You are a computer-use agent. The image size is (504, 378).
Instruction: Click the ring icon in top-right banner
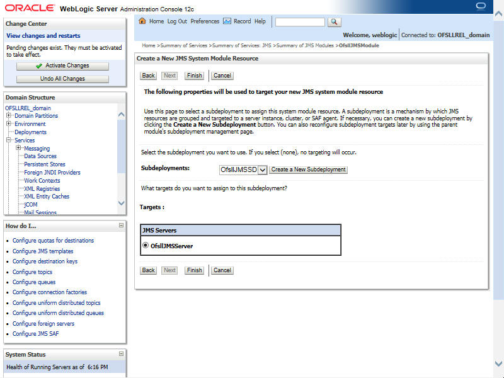(x=481, y=6)
